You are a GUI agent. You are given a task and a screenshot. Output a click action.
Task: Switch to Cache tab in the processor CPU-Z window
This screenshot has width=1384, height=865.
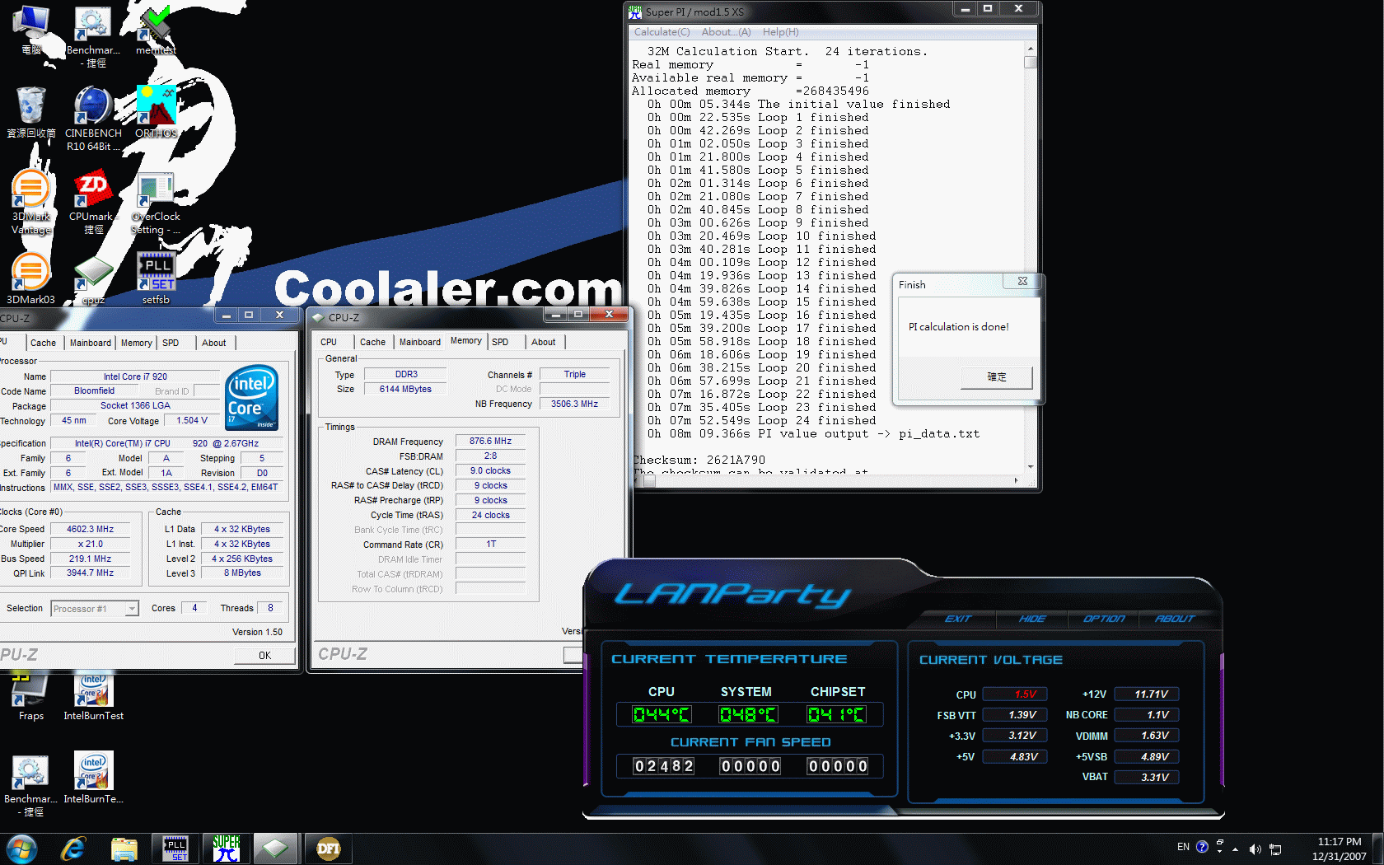[x=43, y=343]
